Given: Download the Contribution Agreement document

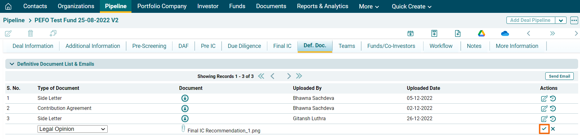Looking at the screenshot, I should [x=185, y=108].
